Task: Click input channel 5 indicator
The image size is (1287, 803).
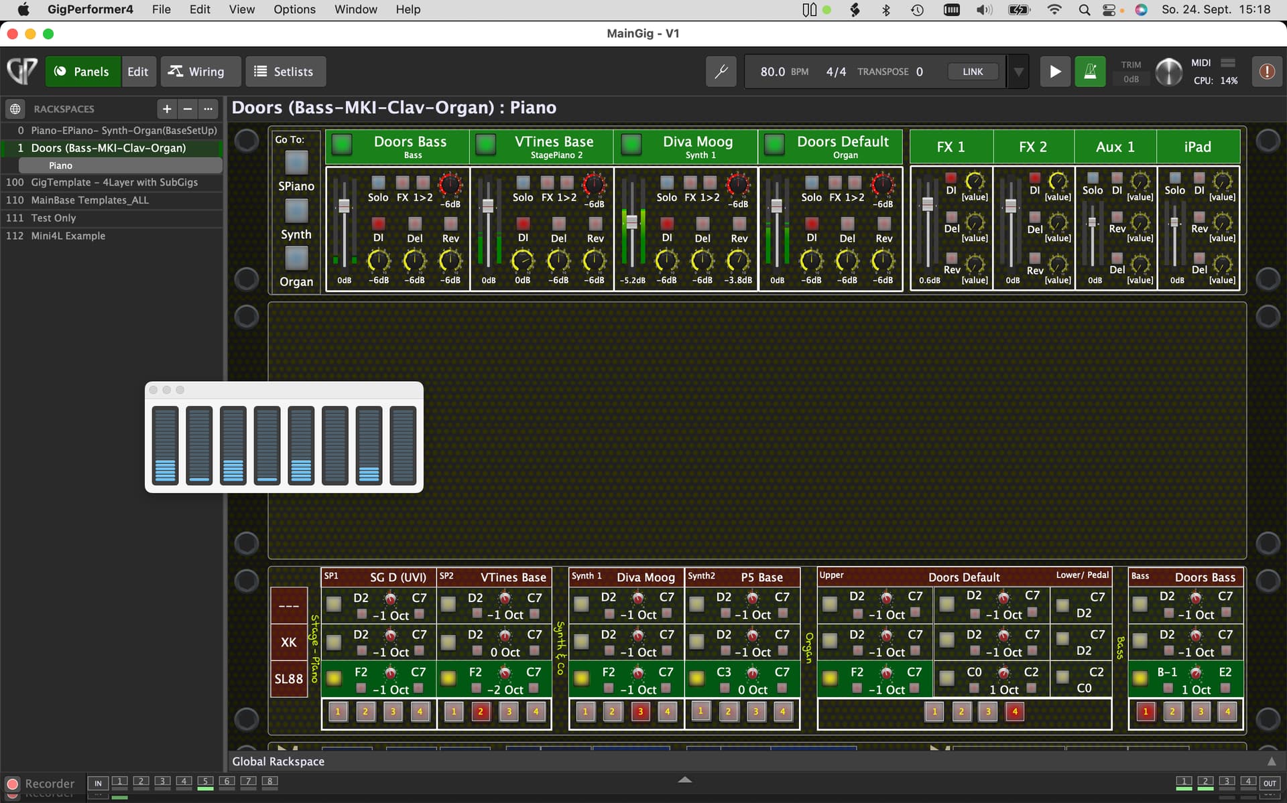Action: pyautogui.click(x=205, y=782)
